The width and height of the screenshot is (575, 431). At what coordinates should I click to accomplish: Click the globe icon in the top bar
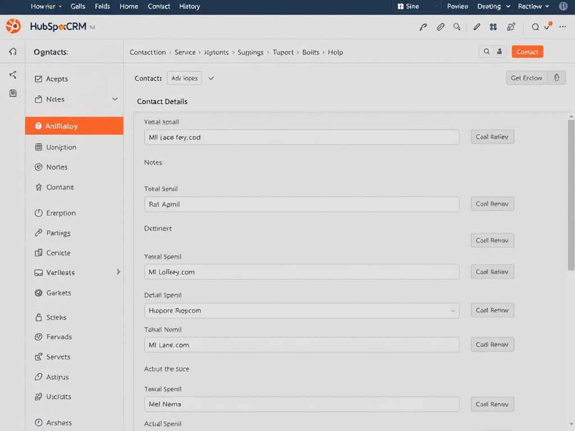[563, 7]
